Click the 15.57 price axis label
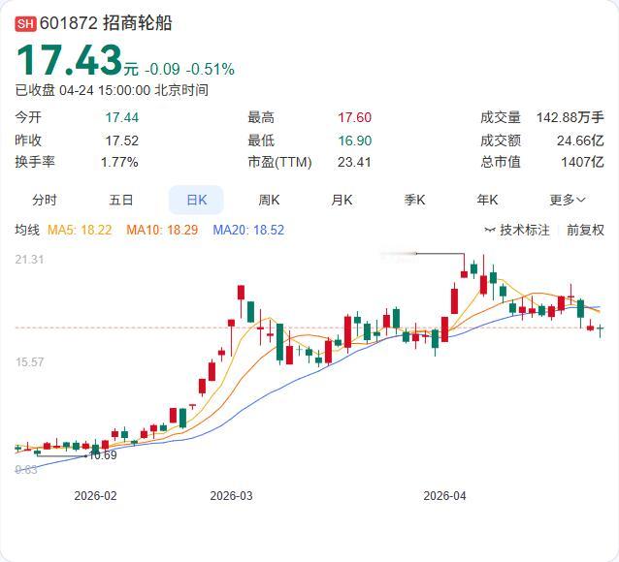619x562 pixels. click(x=30, y=362)
